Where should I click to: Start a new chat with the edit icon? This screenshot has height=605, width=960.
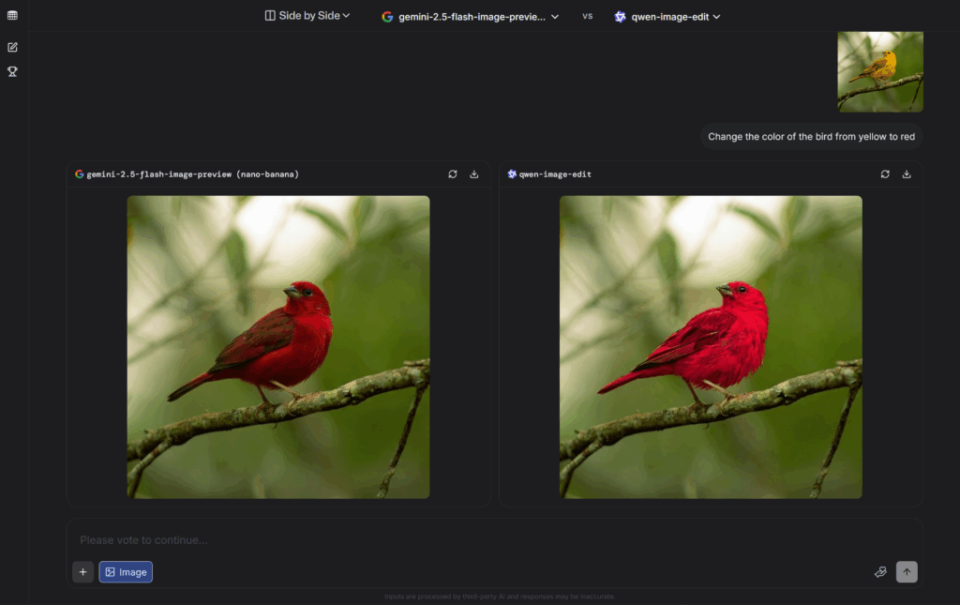point(12,47)
